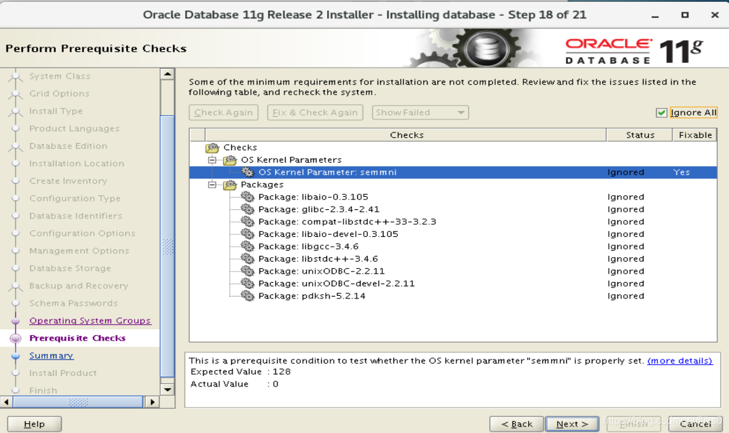Click gear icon for unixODBC-devel-2.2.11 package

pos(248,283)
